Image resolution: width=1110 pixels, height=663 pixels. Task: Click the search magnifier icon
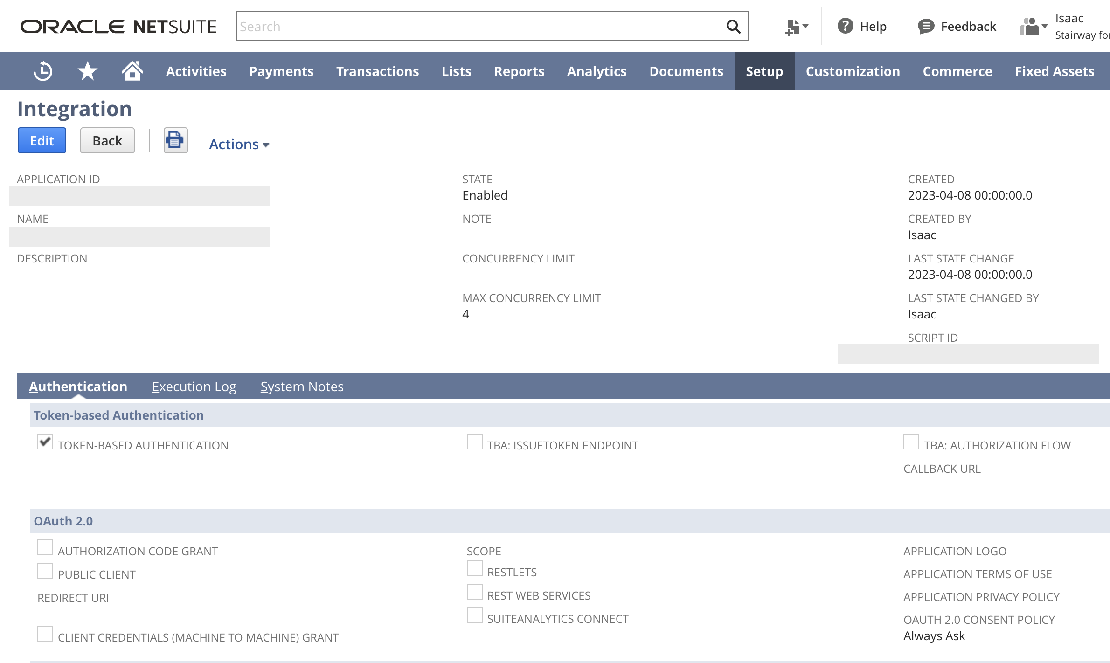pyautogui.click(x=733, y=27)
